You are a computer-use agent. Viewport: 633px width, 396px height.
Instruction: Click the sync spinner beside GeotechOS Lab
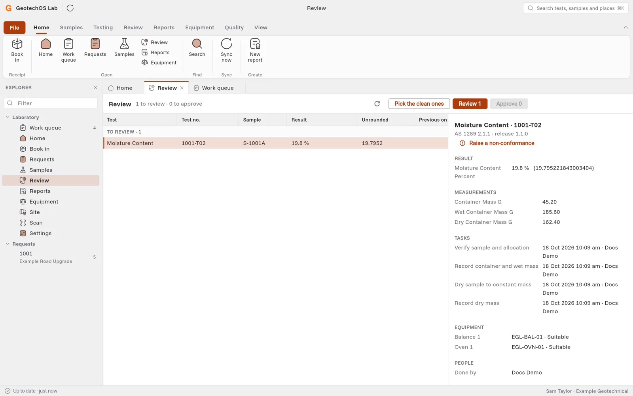click(x=70, y=8)
